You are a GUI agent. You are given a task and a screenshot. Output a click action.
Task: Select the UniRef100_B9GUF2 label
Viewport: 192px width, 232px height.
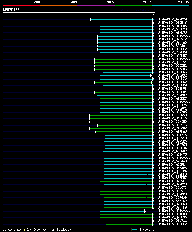172,49
